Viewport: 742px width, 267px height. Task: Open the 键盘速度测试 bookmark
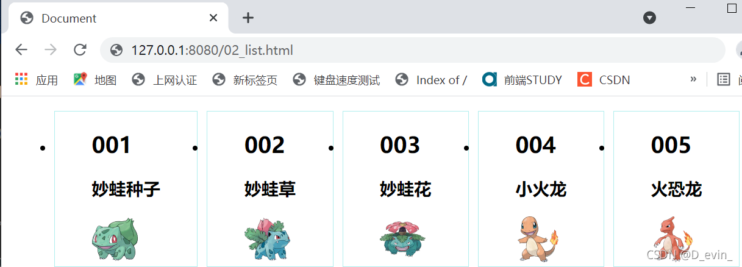[336, 80]
